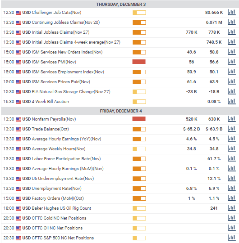The height and width of the screenshot is (243, 239).
Task: Click red volatility bar for Nonfarm Payrolls
Action: click(139, 119)
